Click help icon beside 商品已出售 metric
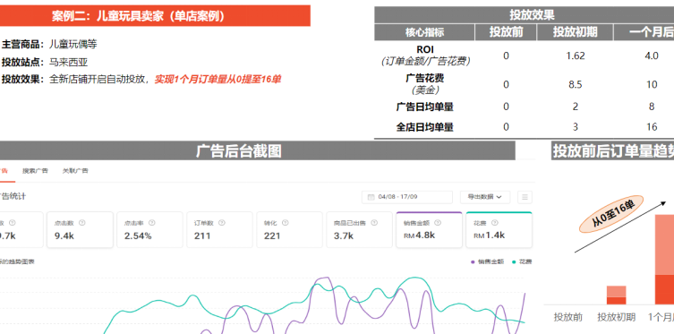 pos(374,223)
